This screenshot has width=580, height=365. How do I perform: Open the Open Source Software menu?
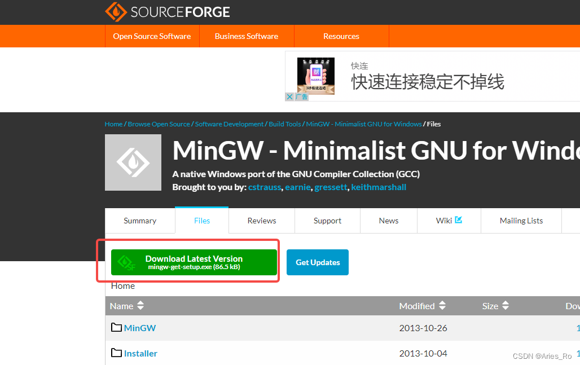152,36
